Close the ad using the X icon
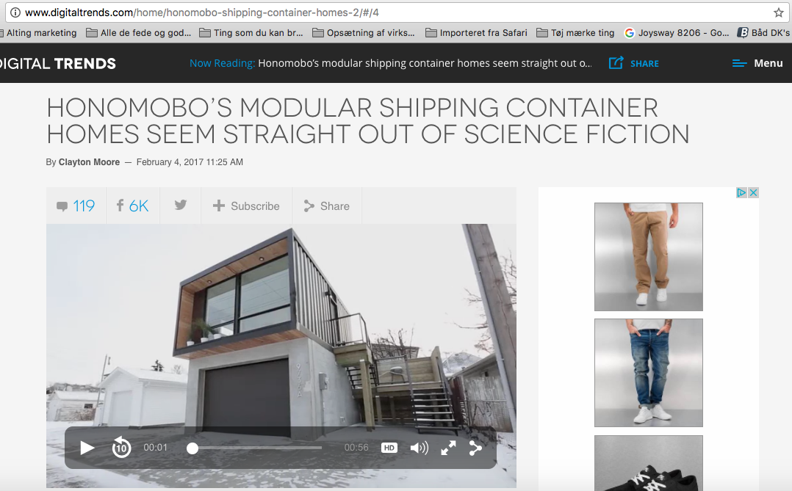792x491 pixels. [753, 193]
